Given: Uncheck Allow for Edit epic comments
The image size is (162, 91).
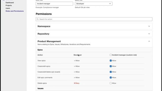Looking at the screenshot, I should click(111, 78).
